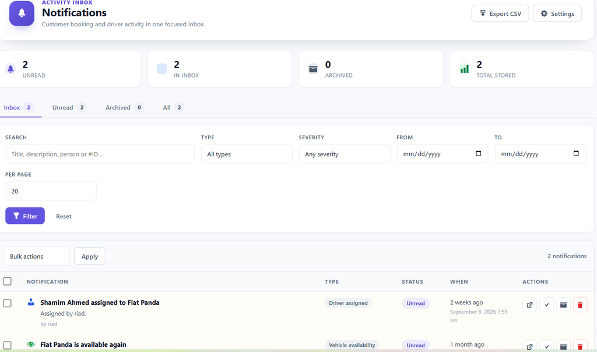Open the Type dropdown showing All types
Viewport: 597px width, 352px height.
pos(247,154)
